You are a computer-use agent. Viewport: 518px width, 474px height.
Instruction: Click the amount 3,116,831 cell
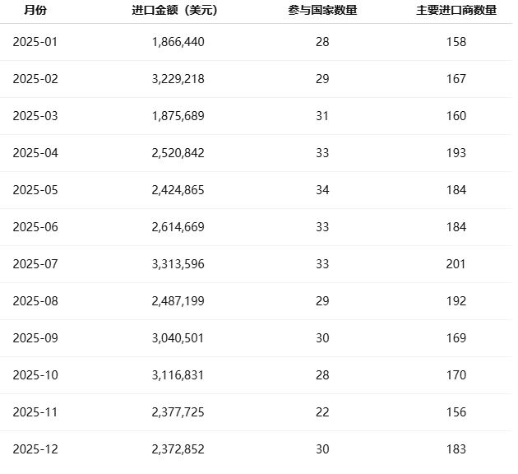point(178,375)
